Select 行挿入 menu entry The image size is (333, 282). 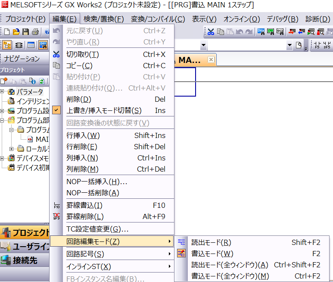click(112, 135)
